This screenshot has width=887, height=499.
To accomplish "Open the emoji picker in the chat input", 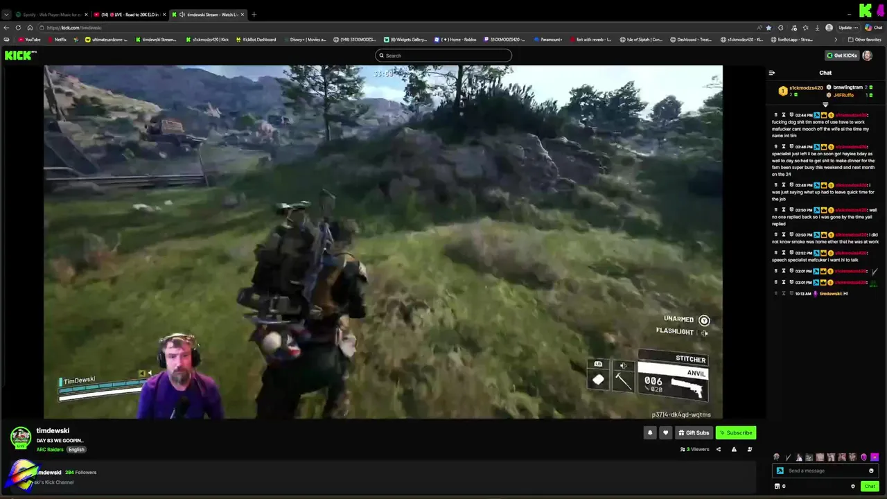I will [871, 471].
